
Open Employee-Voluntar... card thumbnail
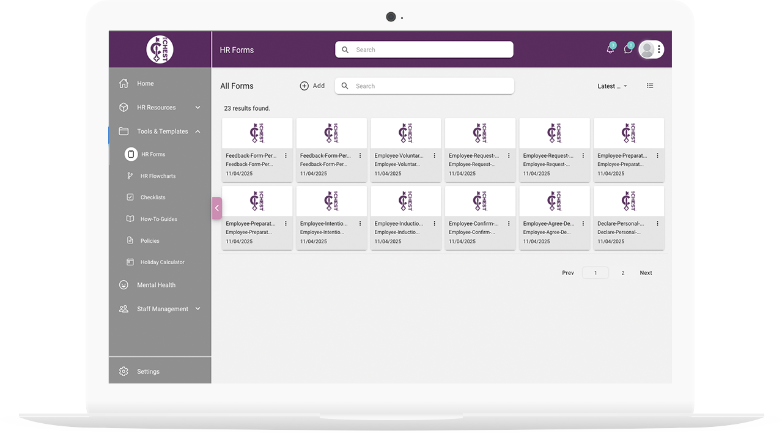pyautogui.click(x=406, y=133)
